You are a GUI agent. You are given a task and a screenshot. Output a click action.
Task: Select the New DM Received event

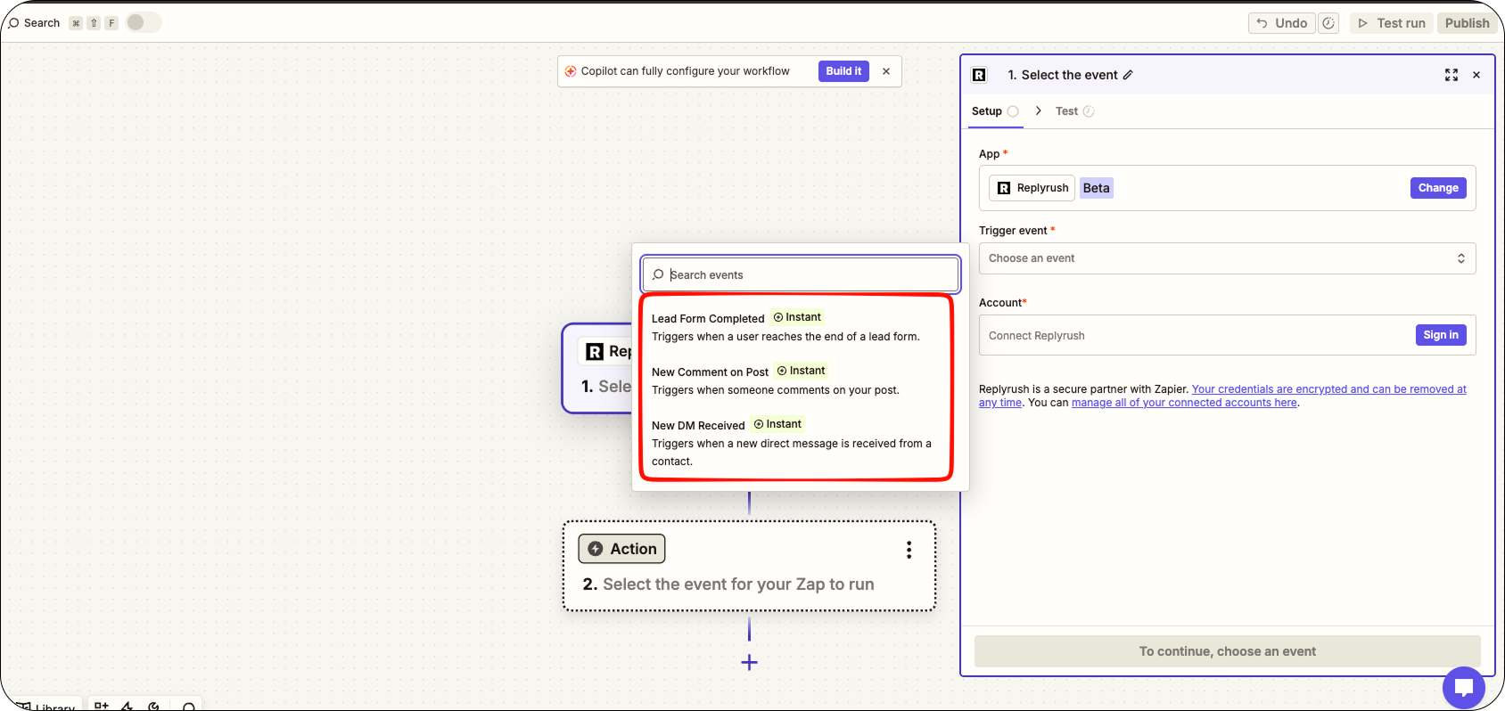[x=796, y=443]
